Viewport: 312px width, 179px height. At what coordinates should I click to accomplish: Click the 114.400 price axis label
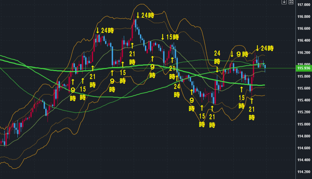tap(304, 160)
